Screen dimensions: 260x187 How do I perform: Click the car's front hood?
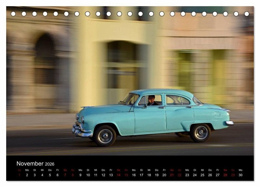tap(104, 110)
